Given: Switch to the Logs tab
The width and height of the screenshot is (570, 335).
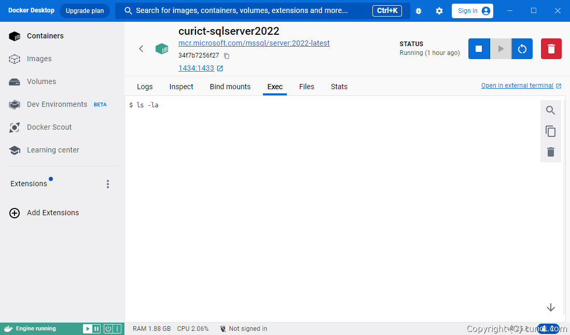Looking at the screenshot, I should (145, 87).
